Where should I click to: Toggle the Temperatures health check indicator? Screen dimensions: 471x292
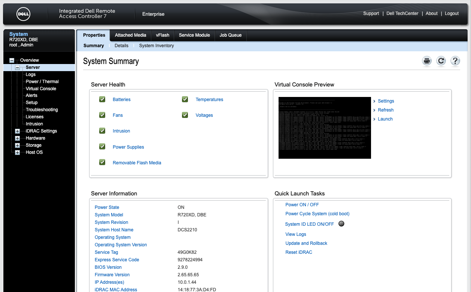(185, 99)
